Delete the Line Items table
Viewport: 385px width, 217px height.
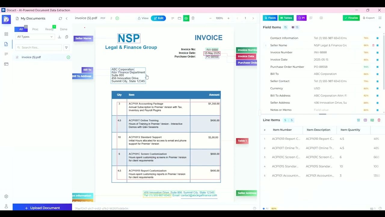[379, 120]
